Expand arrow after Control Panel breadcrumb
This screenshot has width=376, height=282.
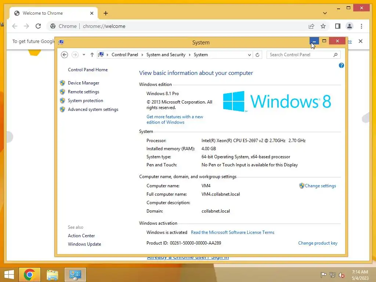click(x=142, y=55)
